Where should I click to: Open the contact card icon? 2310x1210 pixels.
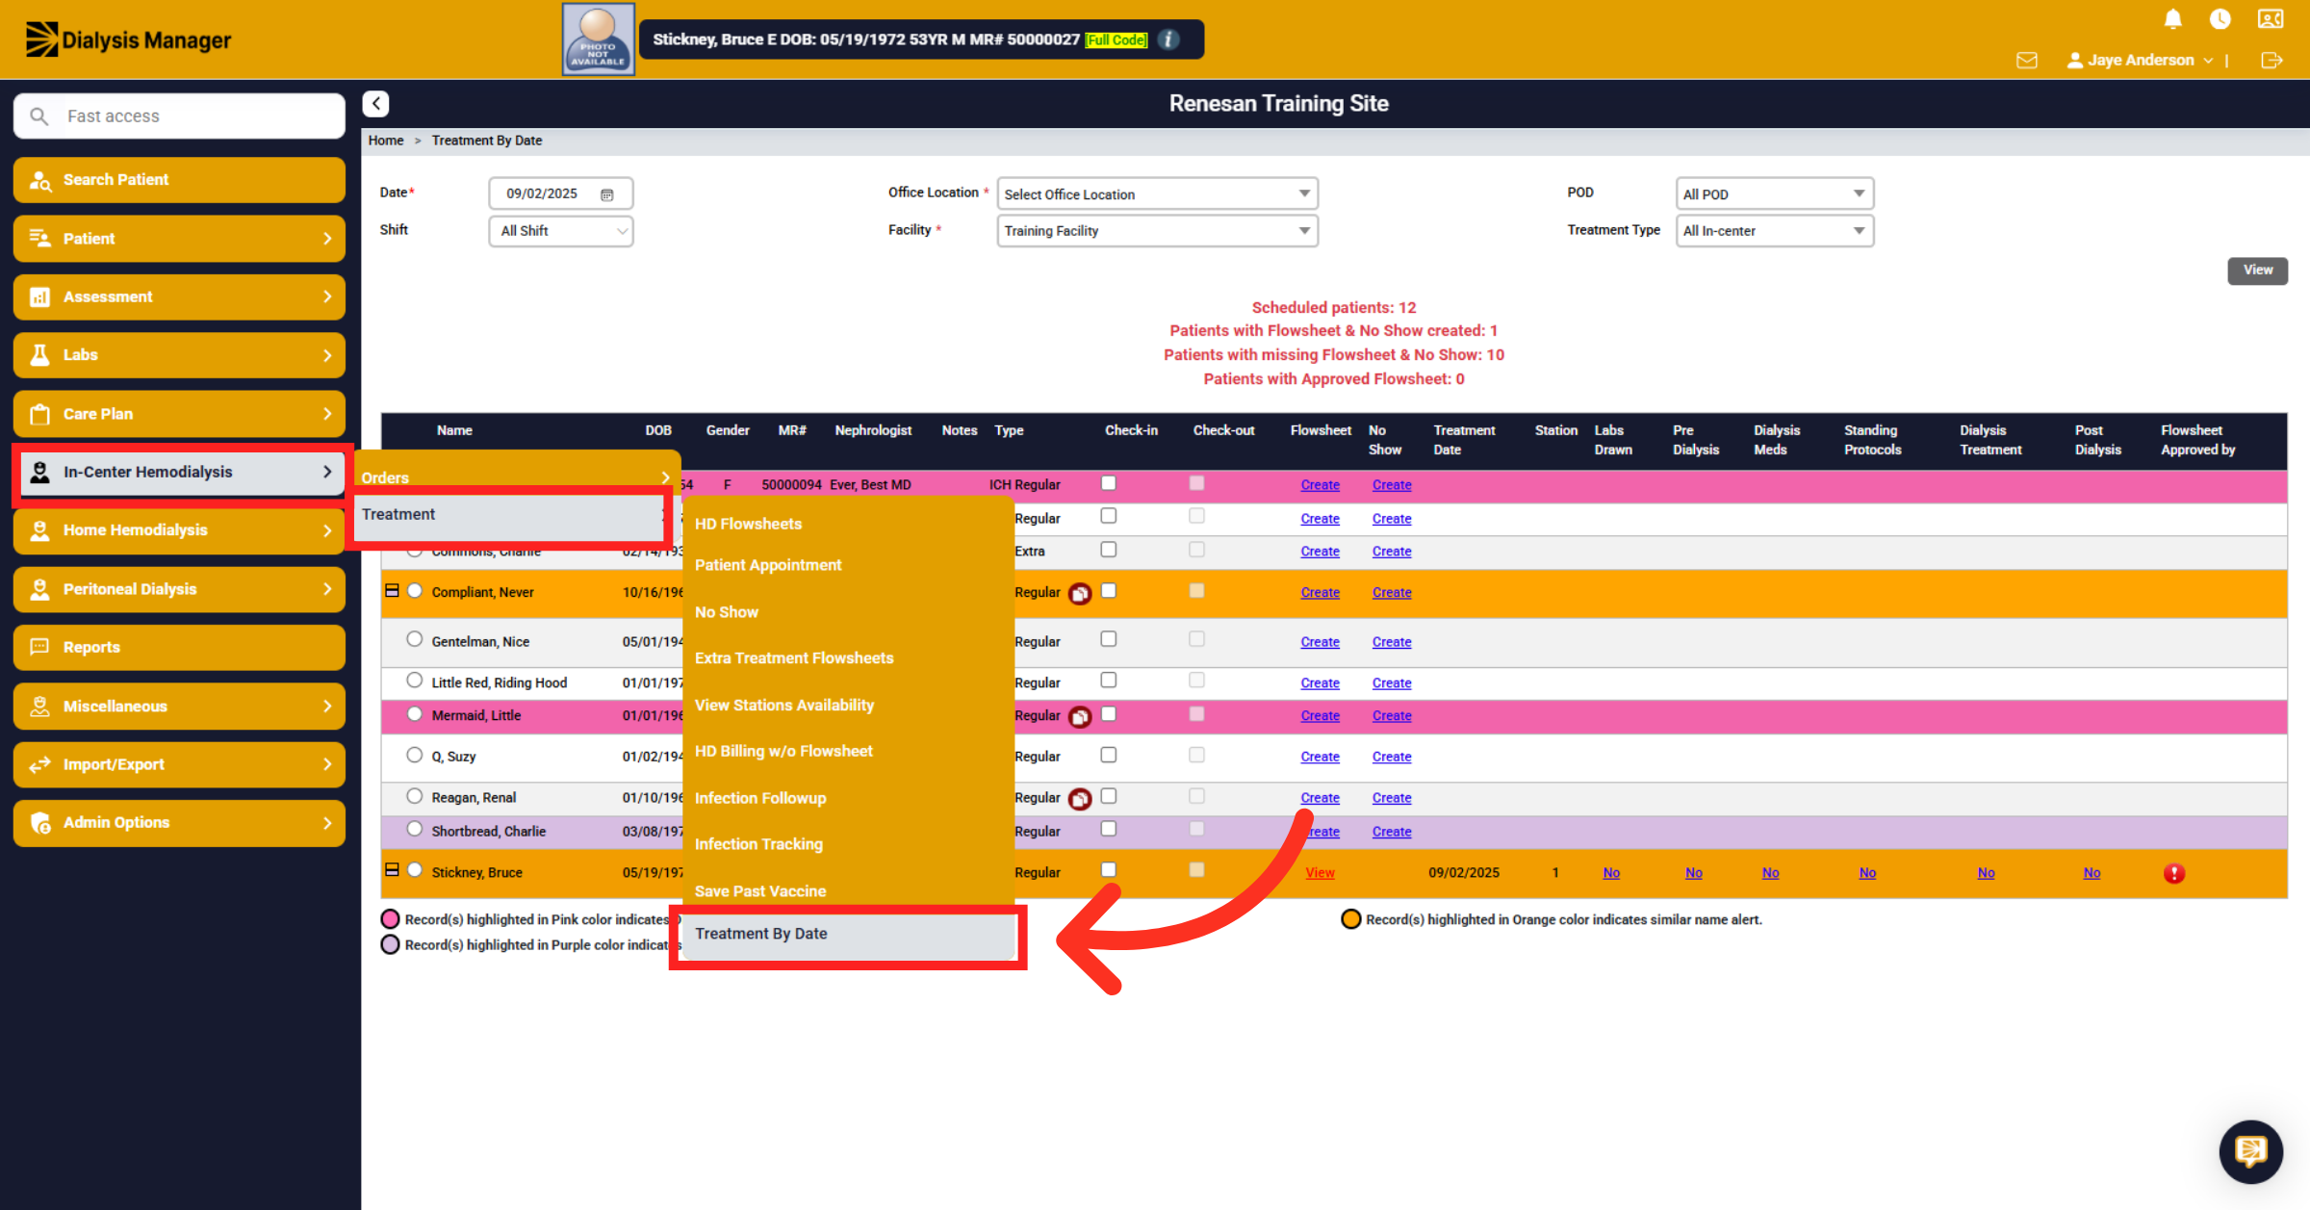[x=2271, y=19]
